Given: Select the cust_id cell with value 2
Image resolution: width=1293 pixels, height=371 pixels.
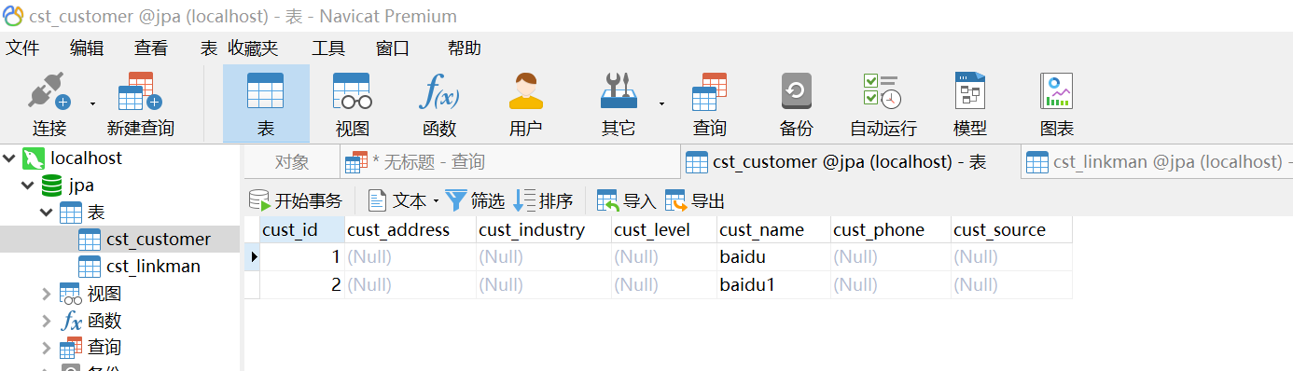Looking at the screenshot, I should [x=302, y=284].
